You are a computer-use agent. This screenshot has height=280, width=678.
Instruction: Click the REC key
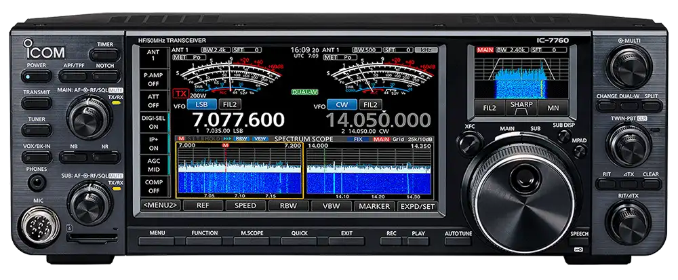391,241
